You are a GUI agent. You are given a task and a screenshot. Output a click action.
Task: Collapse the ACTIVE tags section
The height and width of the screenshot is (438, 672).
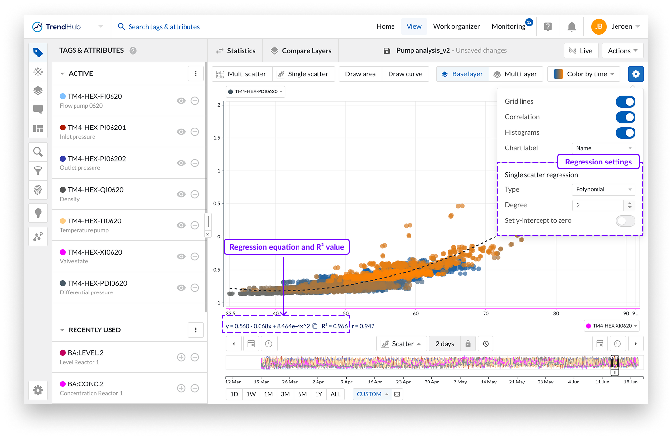(x=62, y=74)
